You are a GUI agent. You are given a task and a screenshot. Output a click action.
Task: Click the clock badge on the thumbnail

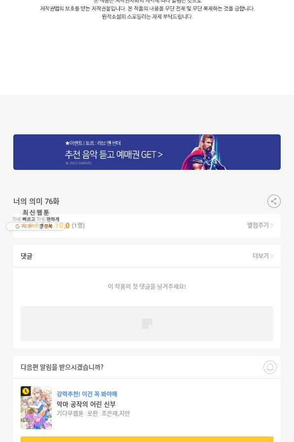(26, 391)
